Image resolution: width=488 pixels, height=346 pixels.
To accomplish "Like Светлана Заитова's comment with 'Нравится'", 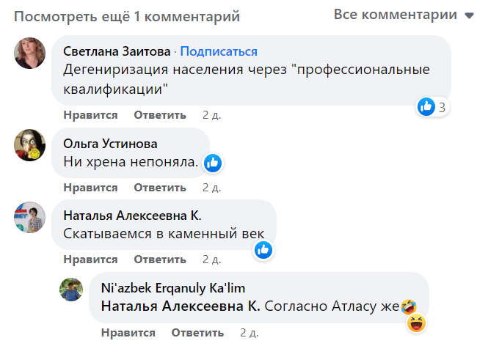I will (90, 115).
